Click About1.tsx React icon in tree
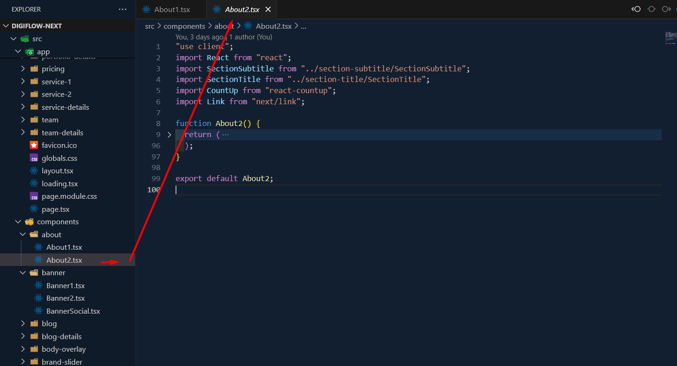 (x=39, y=247)
